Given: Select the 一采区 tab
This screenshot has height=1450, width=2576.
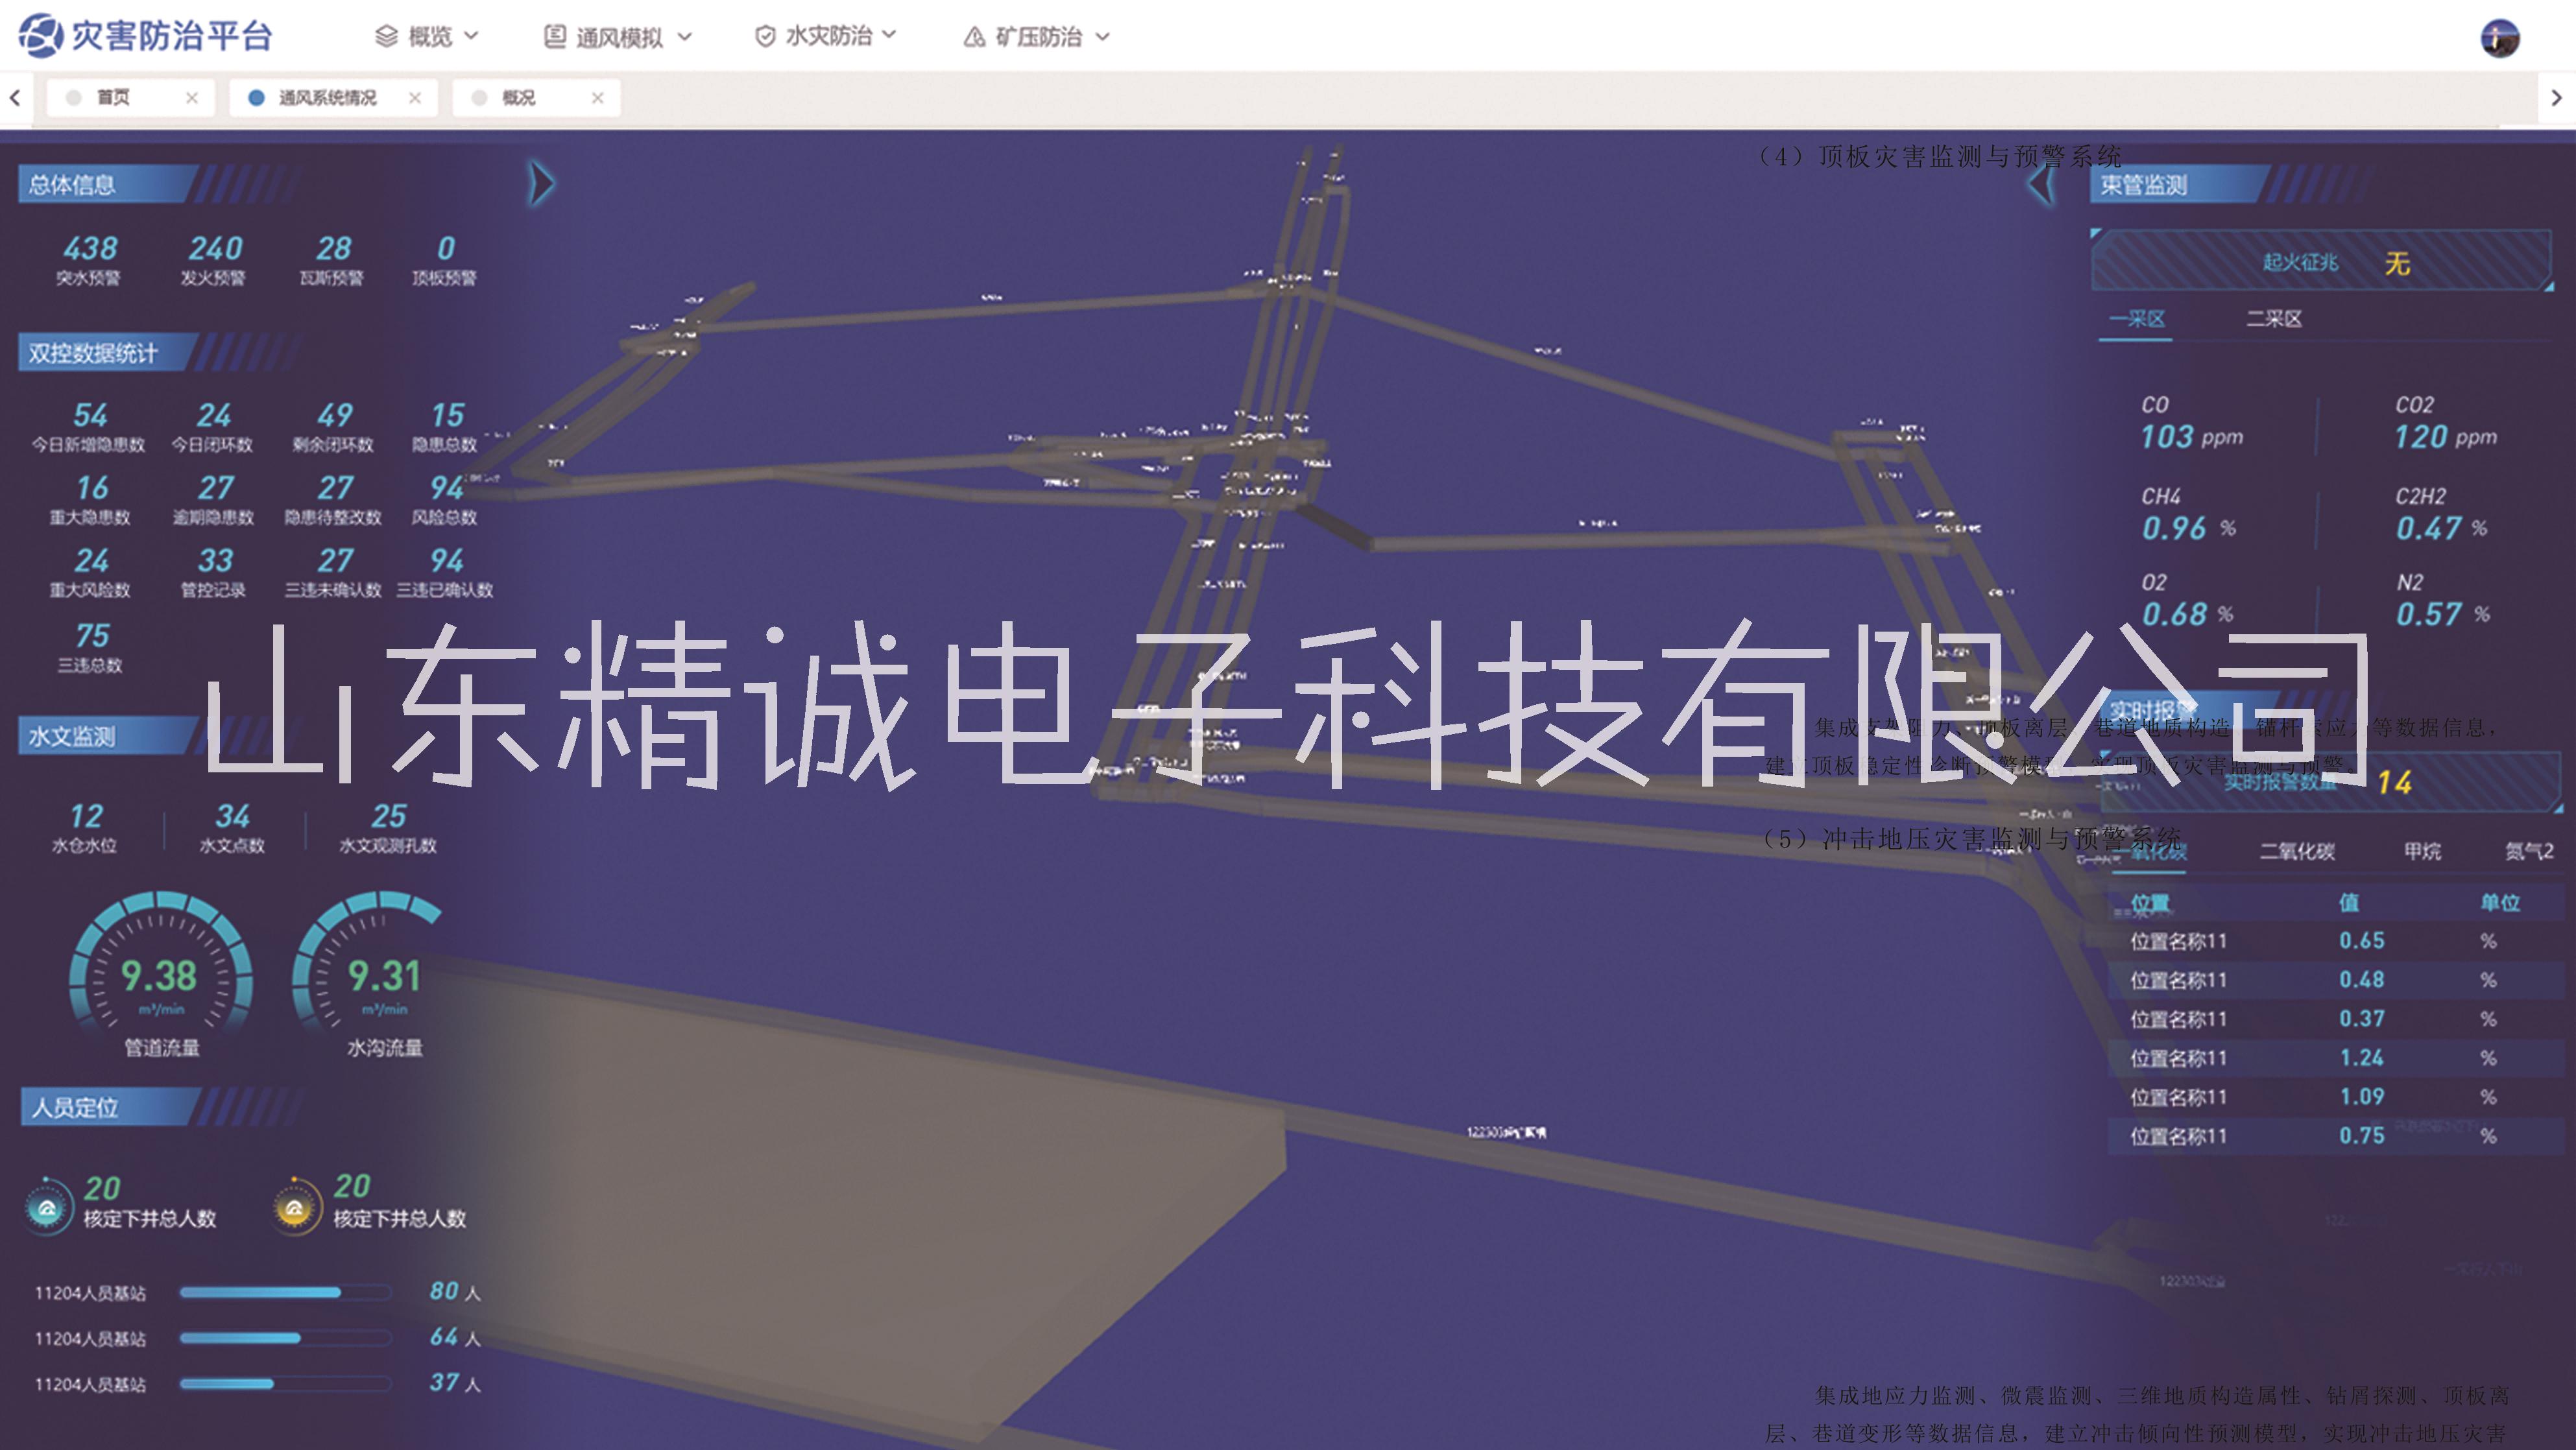Looking at the screenshot, I should click(2136, 320).
